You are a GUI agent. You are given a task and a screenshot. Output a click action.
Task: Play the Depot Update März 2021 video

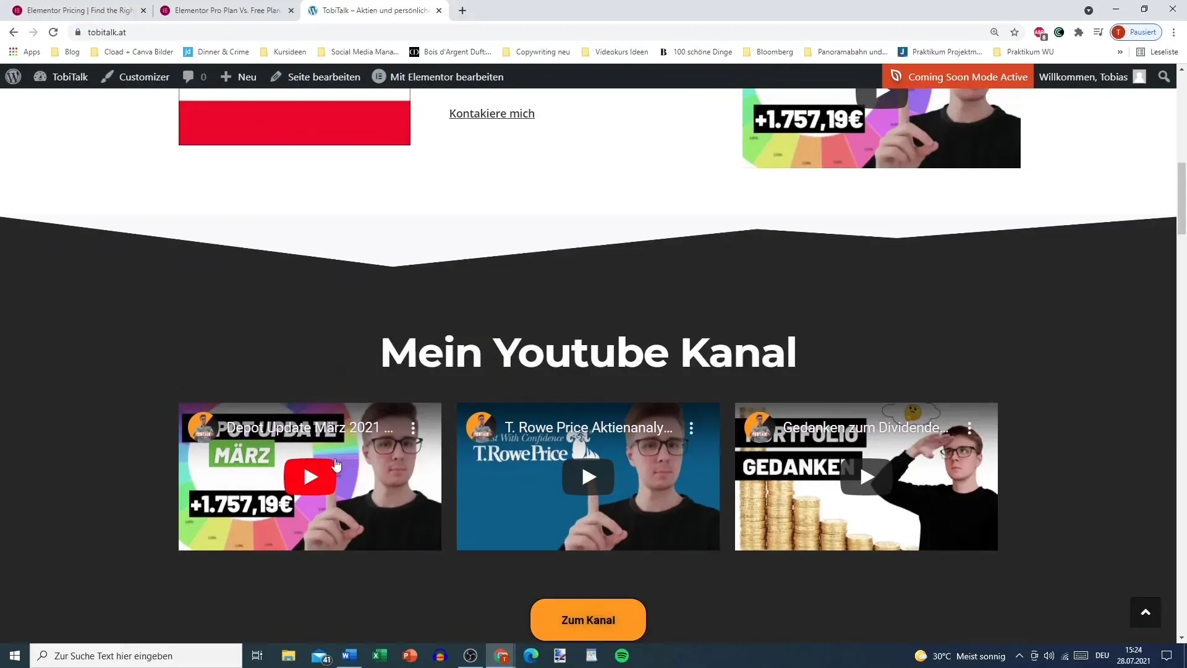point(309,476)
